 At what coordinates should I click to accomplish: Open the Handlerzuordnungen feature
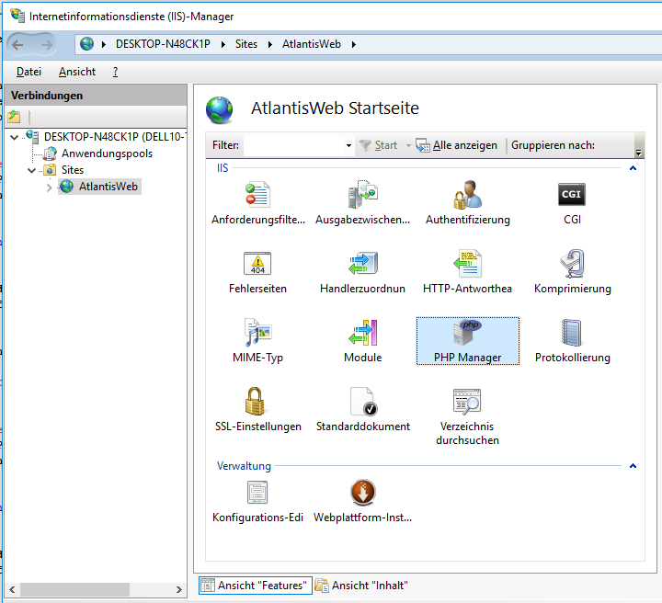(362, 271)
